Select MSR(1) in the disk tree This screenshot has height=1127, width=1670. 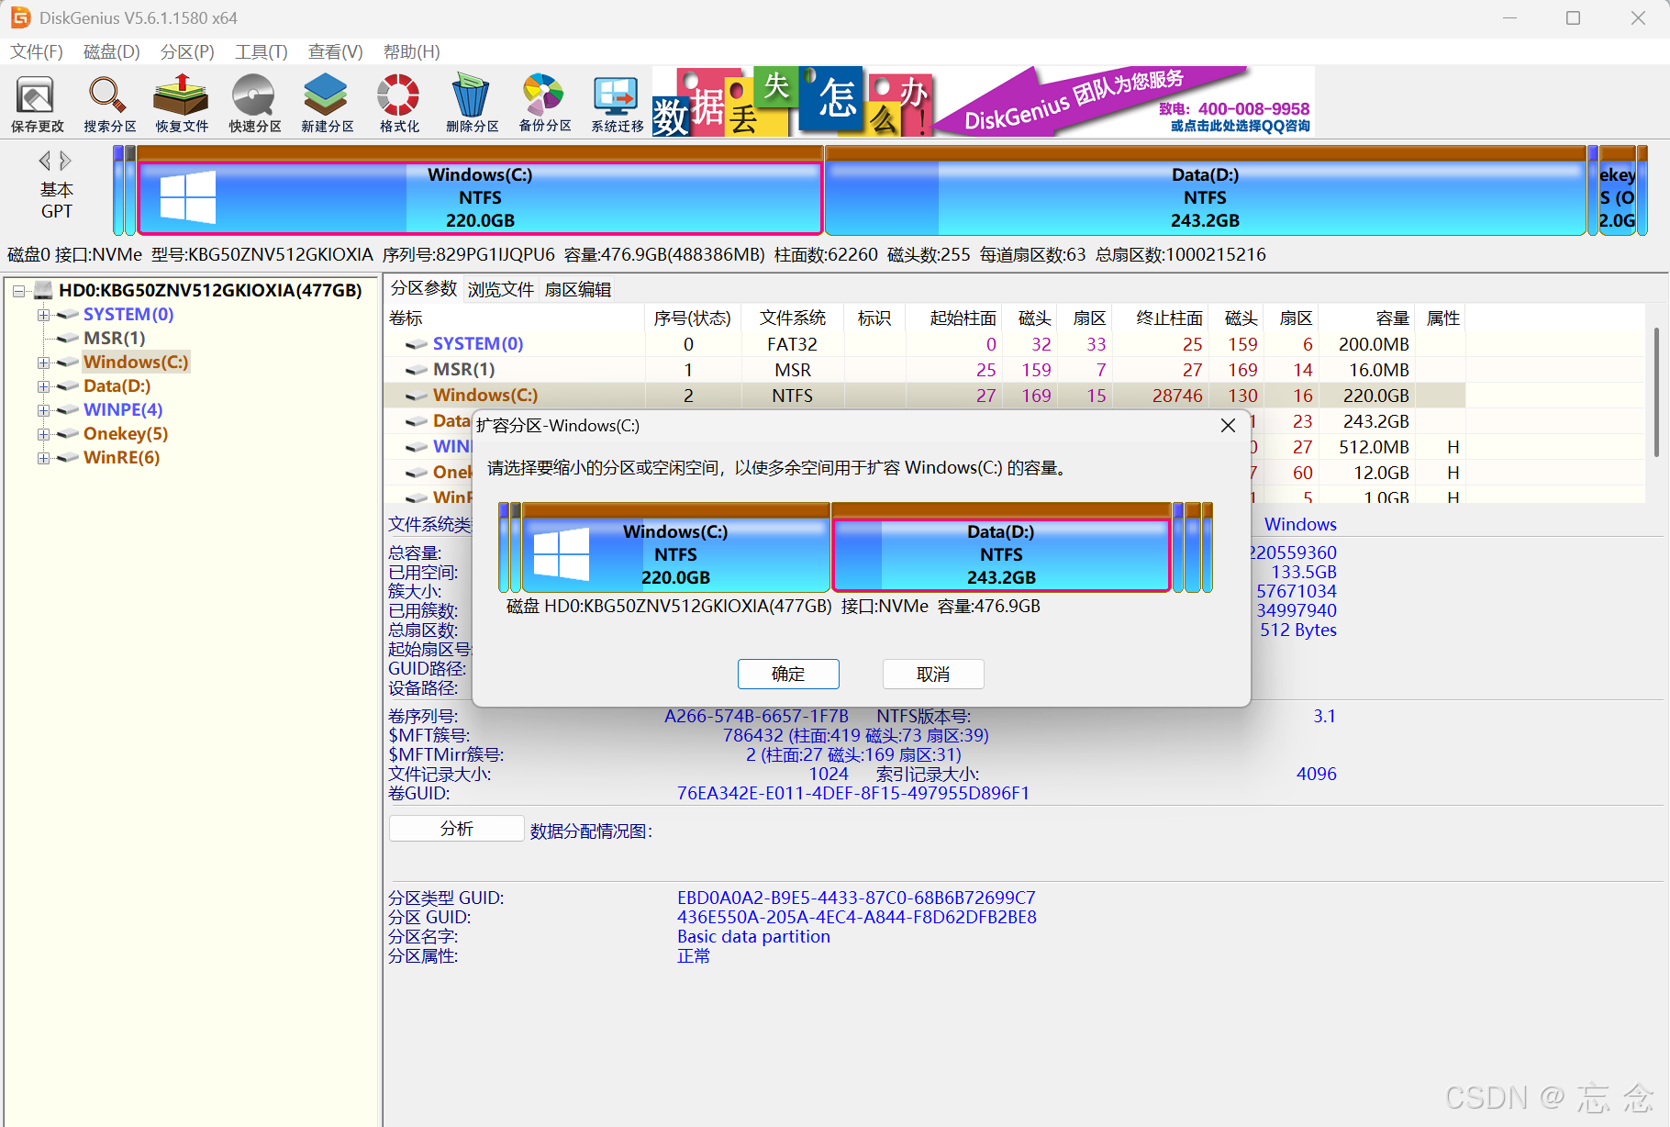pyautogui.click(x=115, y=339)
